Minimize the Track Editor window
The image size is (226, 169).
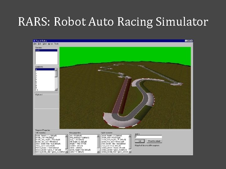point(186,41)
